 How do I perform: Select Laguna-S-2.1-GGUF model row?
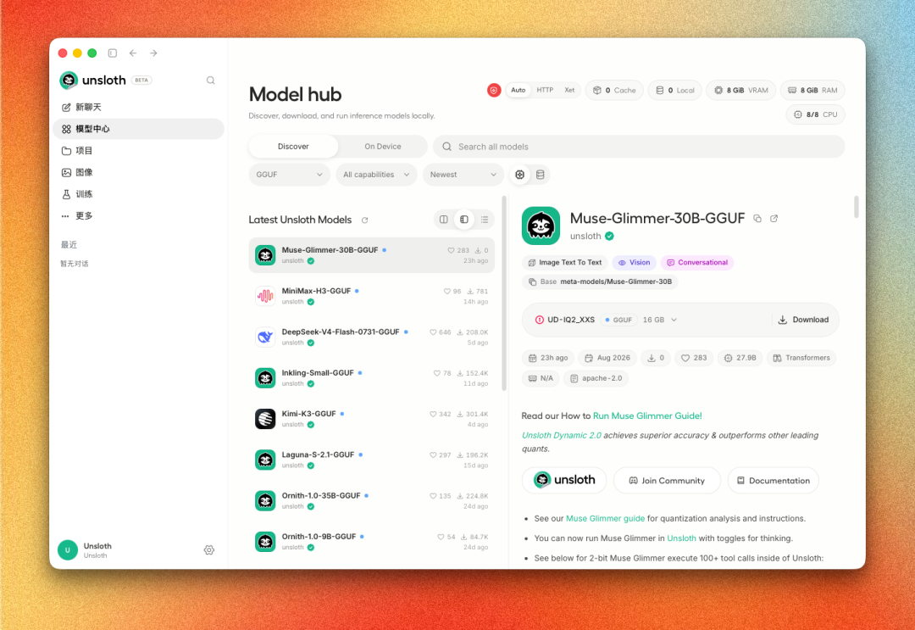pos(372,460)
